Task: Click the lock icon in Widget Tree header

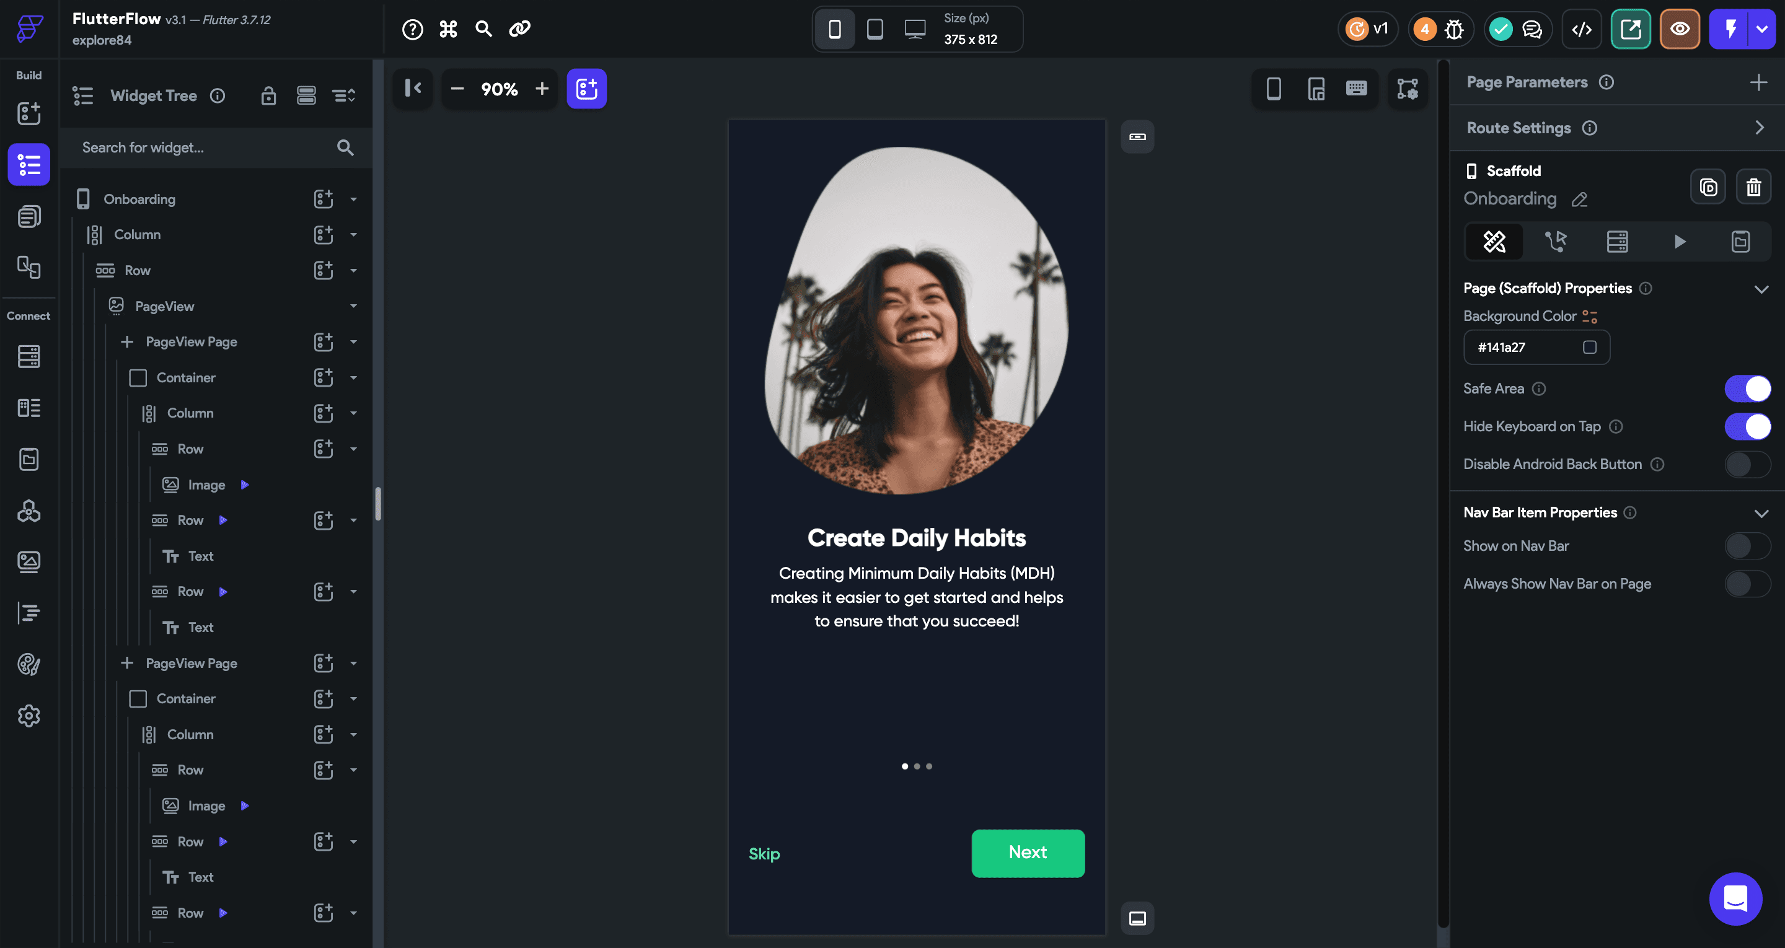Action: coord(268,95)
